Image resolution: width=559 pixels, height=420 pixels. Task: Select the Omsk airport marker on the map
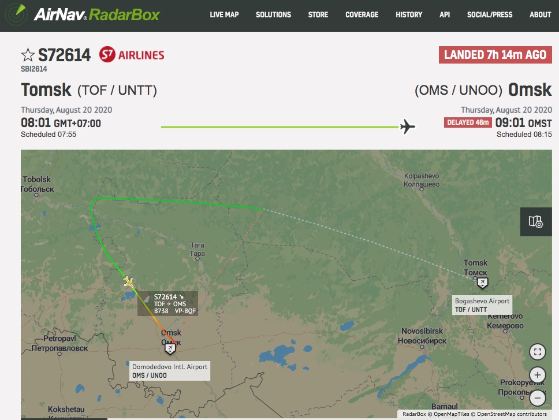170,348
